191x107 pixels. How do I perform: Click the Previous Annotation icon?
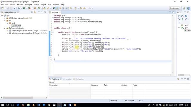(x=76, y=8)
